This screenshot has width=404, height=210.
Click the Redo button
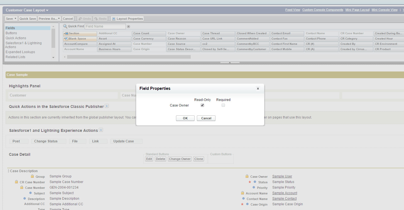101,19
